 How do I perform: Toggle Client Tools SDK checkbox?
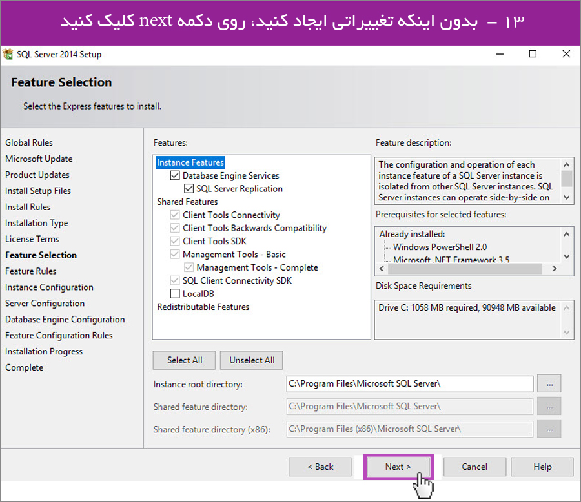(x=175, y=241)
